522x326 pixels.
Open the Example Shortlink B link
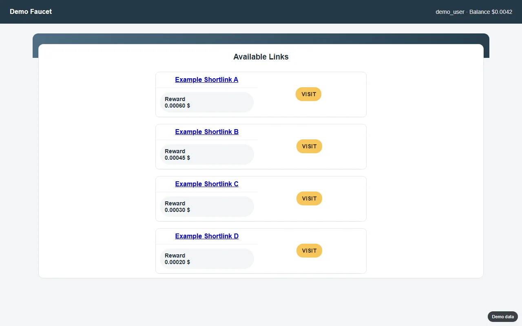tap(207, 132)
